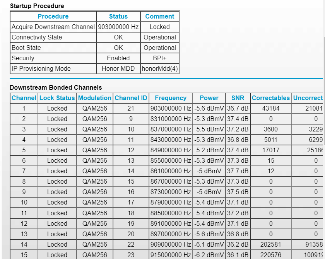Click the Locked comment for Acquire Downstream Channel
Screen dimensions: 325x259
pyautogui.click(x=159, y=27)
